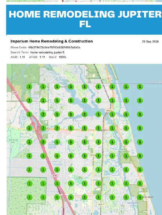Click the SoLV value 100%

[x=62, y=57]
